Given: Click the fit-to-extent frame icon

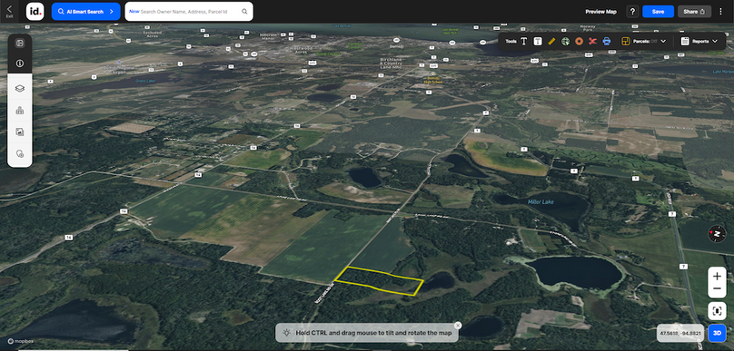Looking at the screenshot, I should coord(717,311).
